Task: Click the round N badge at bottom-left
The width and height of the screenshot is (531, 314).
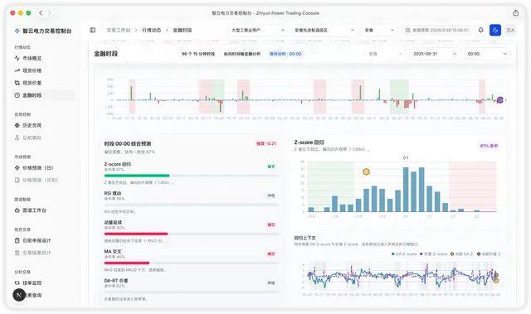Action: (x=19, y=295)
